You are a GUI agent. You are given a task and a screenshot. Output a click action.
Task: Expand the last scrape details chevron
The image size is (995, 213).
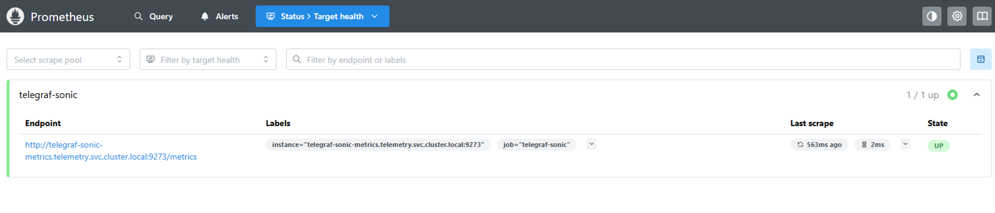coord(905,144)
